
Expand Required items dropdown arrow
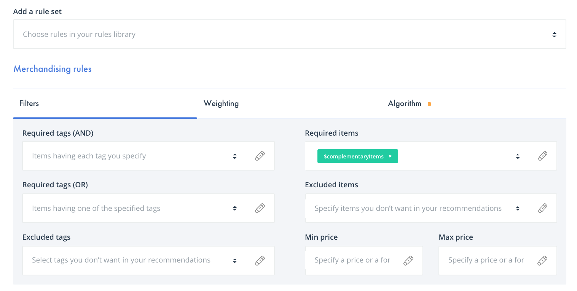pyautogui.click(x=518, y=156)
